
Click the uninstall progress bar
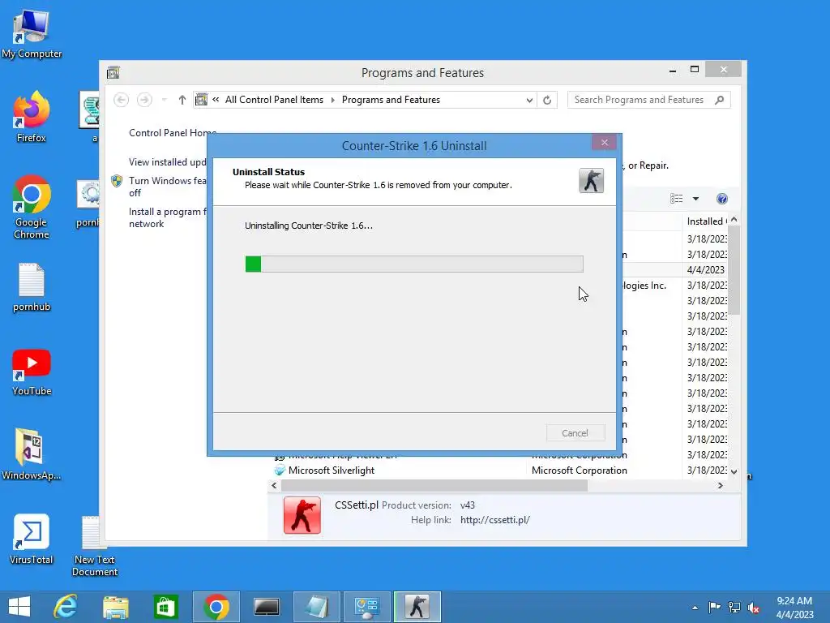[414, 264]
